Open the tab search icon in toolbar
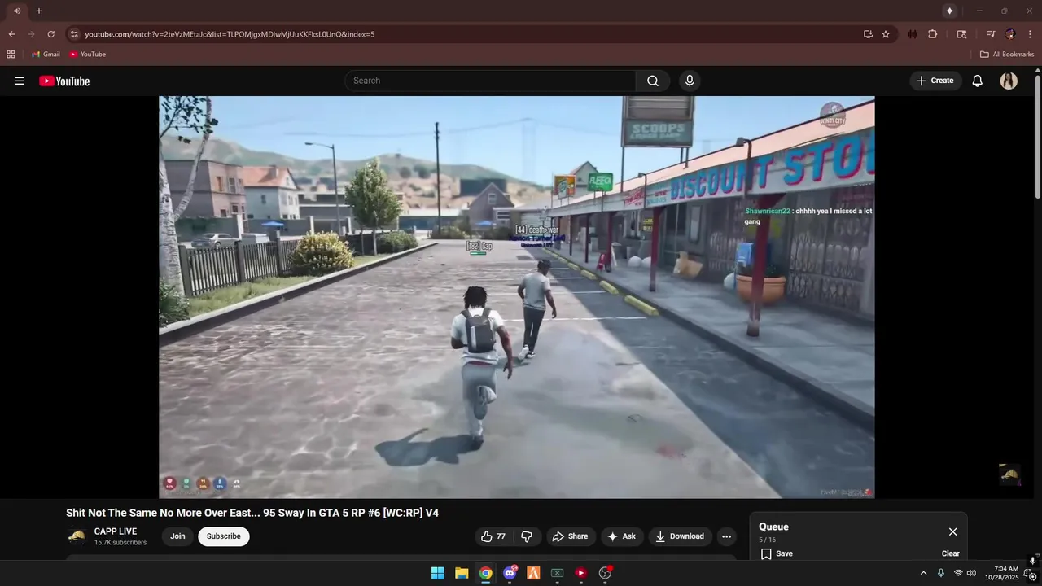Viewport: 1042px width, 586px height. pyautogui.click(x=961, y=34)
